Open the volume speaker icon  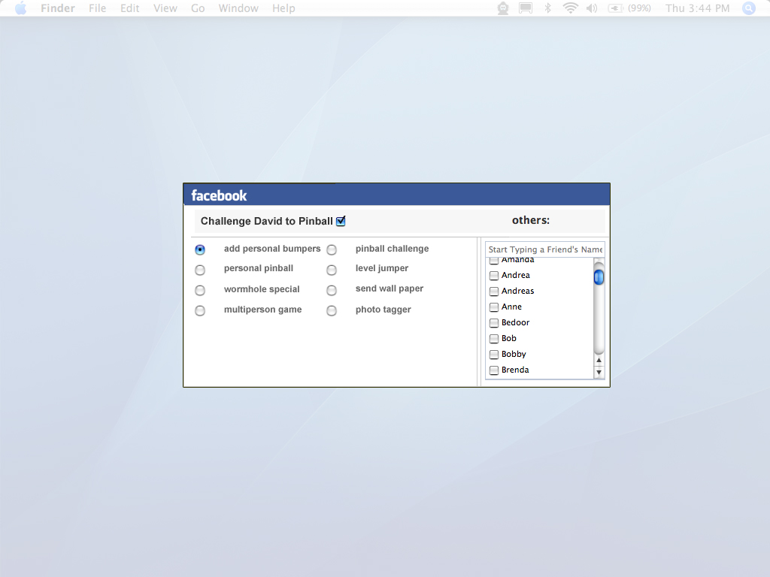pyautogui.click(x=592, y=8)
